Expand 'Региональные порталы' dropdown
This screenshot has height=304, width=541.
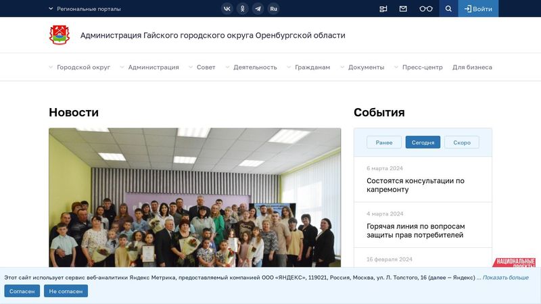85,9
